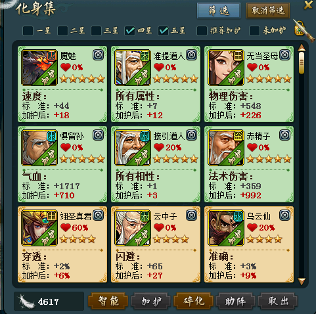Select the 翊圣真君 portrait icon
Screen dimensions: 316x314
click(39, 228)
